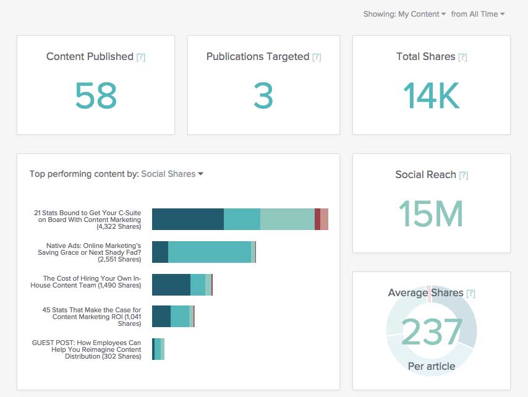528x397 pixels.
Task: Select 'The Cost of Hiring Your Own In-House' title
Action: click(85, 282)
